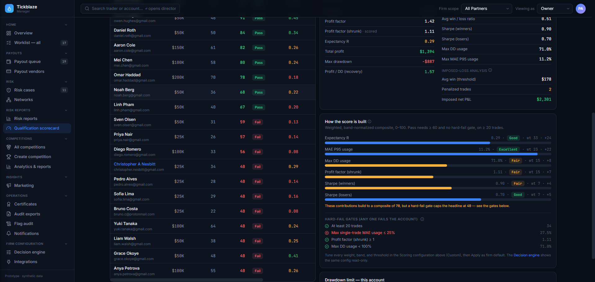This screenshot has height=282, width=595.
Task: Go to Payout queue page
Action: pyautogui.click(x=37, y=62)
